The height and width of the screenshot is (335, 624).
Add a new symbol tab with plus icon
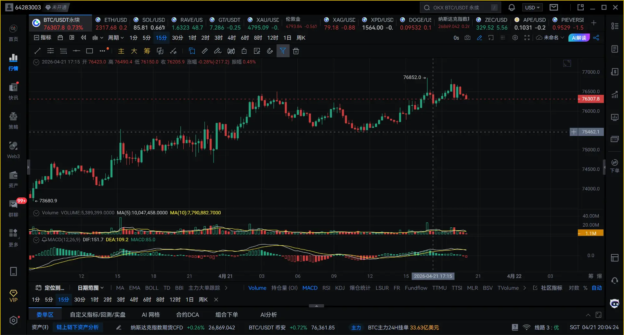tap(594, 23)
